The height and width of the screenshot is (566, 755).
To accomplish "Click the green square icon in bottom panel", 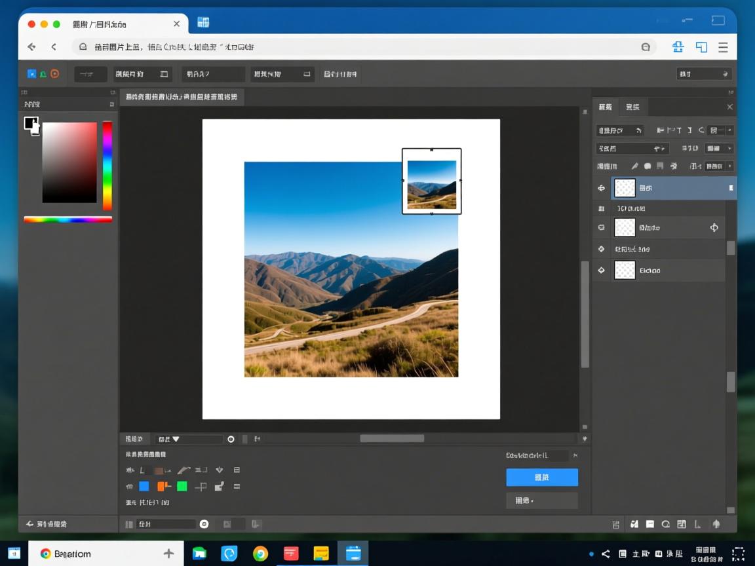I will 182,486.
